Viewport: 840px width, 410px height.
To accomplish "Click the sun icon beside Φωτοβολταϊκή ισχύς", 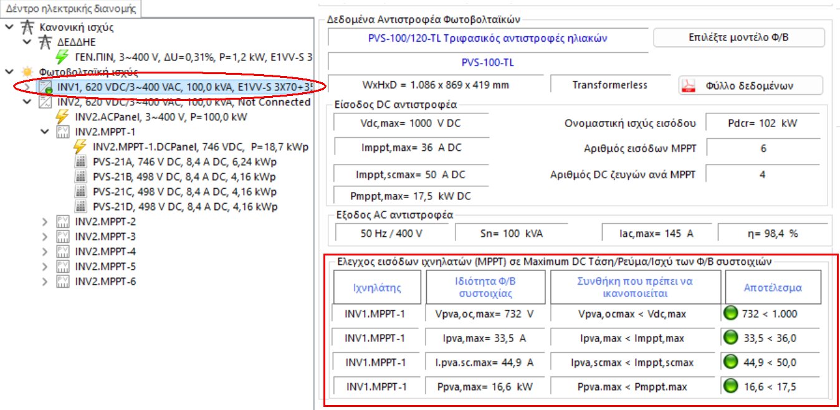I will [26, 72].
